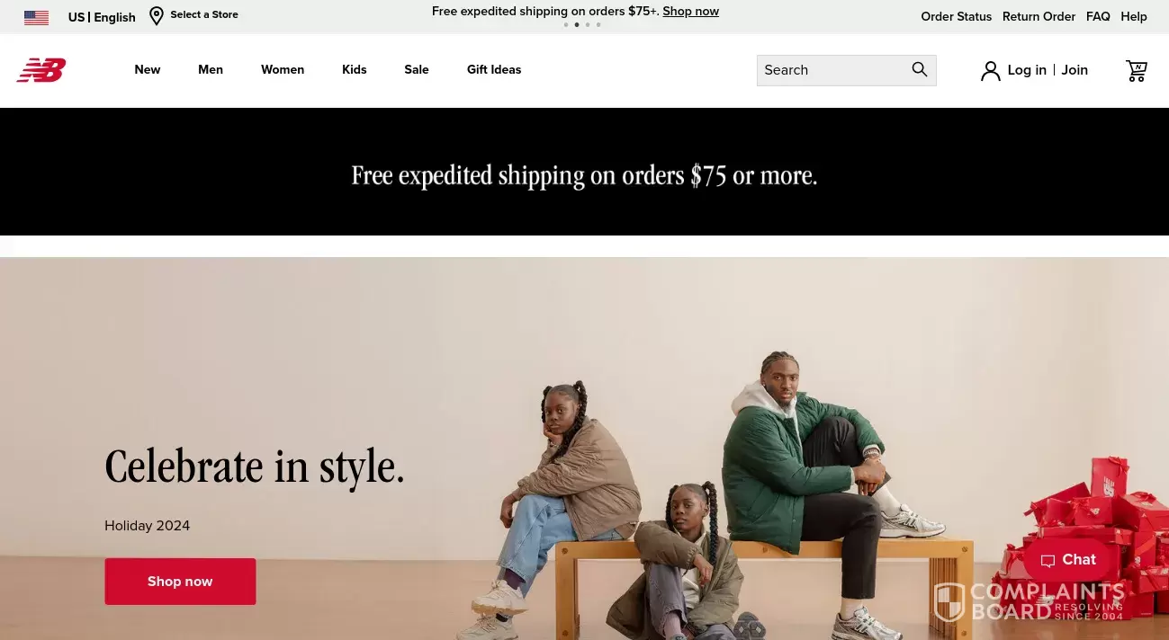Click the US flag icon
This screenshot has width=1169, height=640.
[x=36, y=17]
